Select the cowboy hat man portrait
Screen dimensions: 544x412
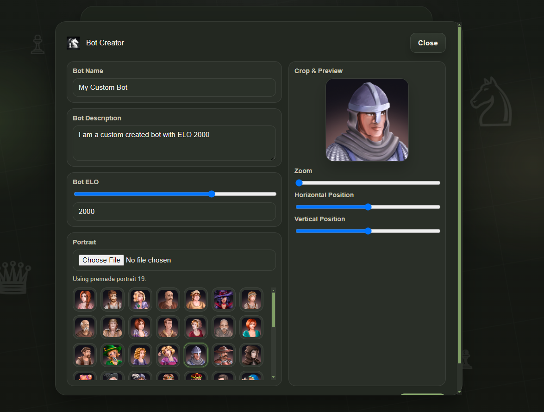pos(224,355)
